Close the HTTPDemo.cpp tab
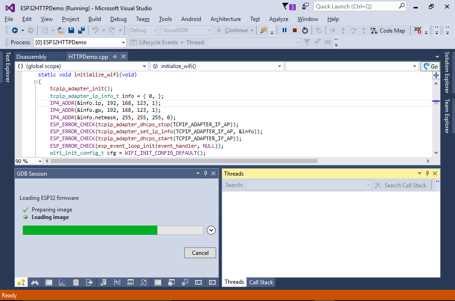Viewport: 455px width, 301px height. (x=123, y=56)
